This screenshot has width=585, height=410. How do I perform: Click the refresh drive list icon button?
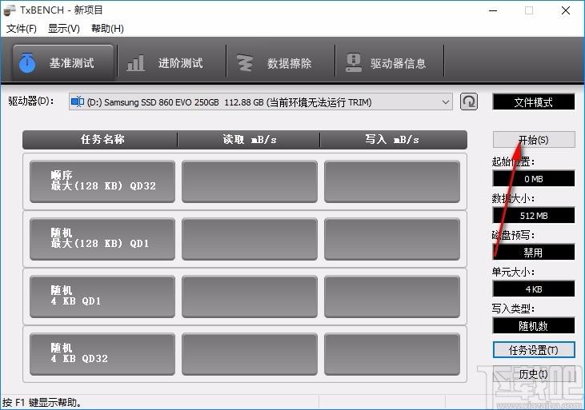tap(469, 102)
